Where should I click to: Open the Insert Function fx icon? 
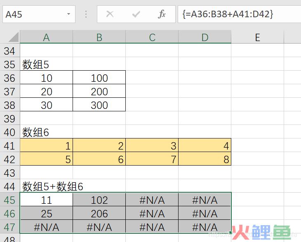[x=162, y=14]
